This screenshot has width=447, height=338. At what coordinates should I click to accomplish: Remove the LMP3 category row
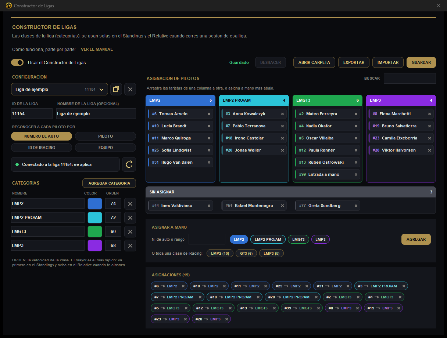pos(130,246)
